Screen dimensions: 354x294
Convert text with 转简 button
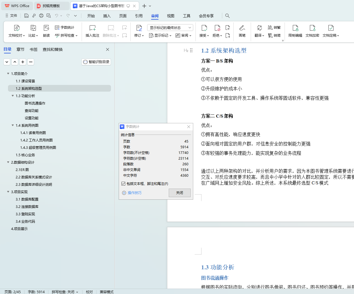[x=274, y=36]
